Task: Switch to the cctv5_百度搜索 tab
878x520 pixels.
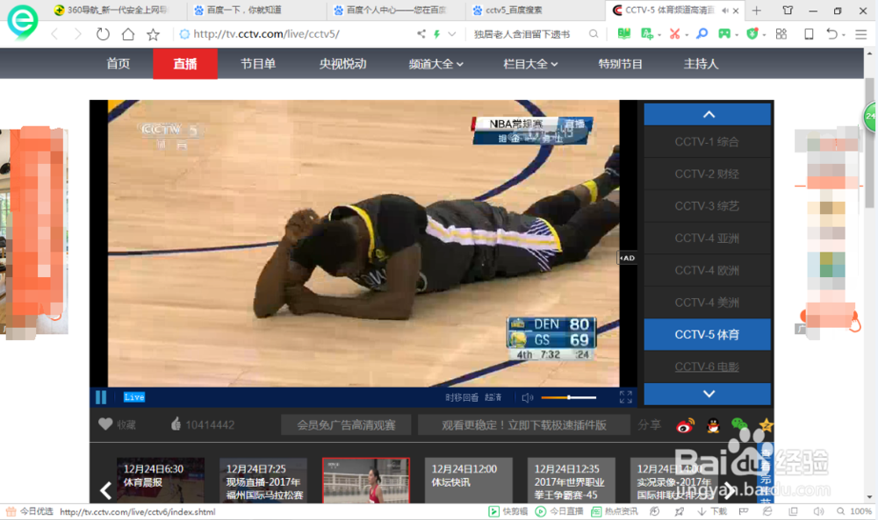Action: click(x=533, y=10)
